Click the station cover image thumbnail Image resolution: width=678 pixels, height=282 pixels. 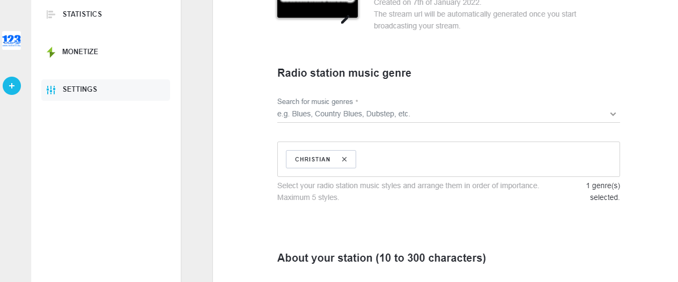pos(316,8)
